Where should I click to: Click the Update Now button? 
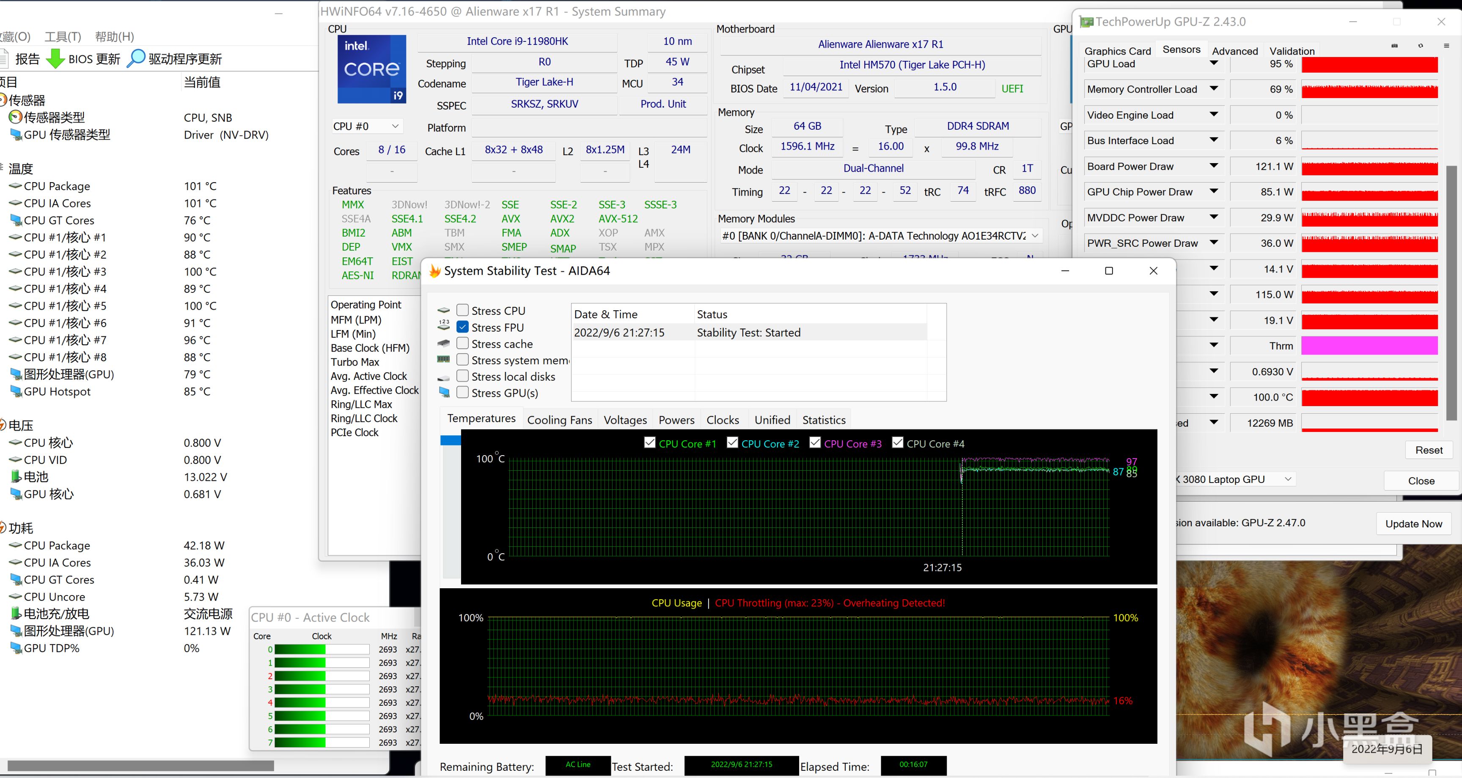pos(1413,524)
